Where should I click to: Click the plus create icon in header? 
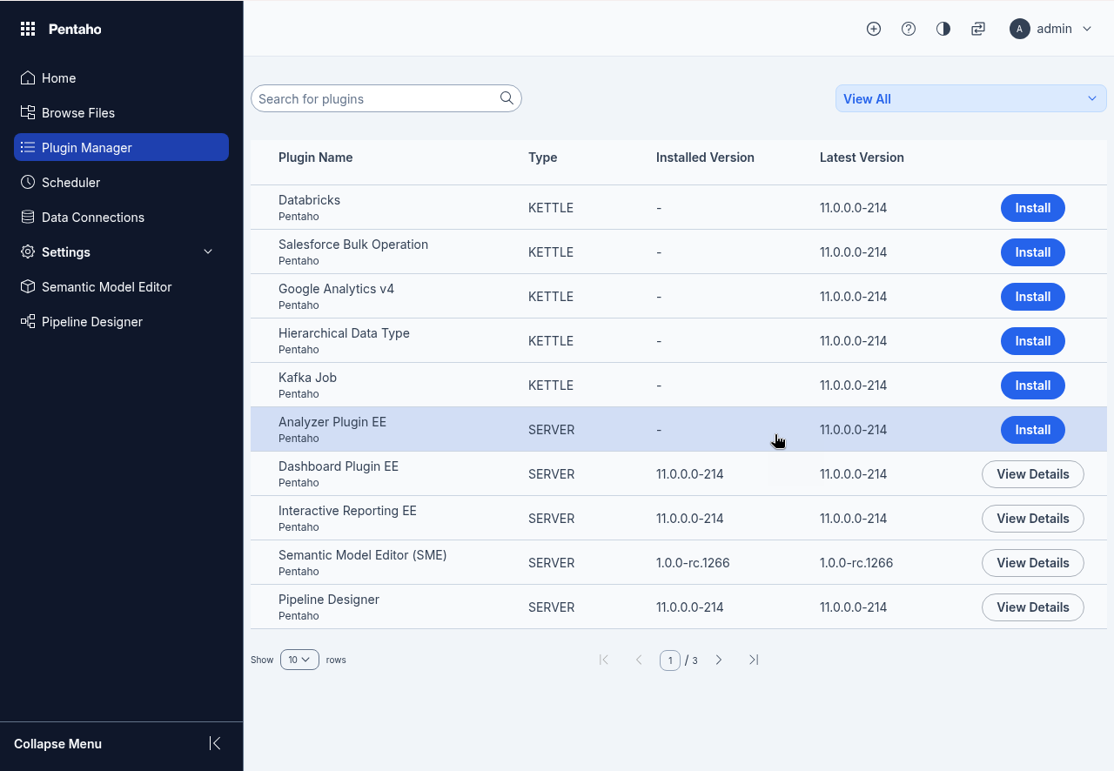point(874,29)
